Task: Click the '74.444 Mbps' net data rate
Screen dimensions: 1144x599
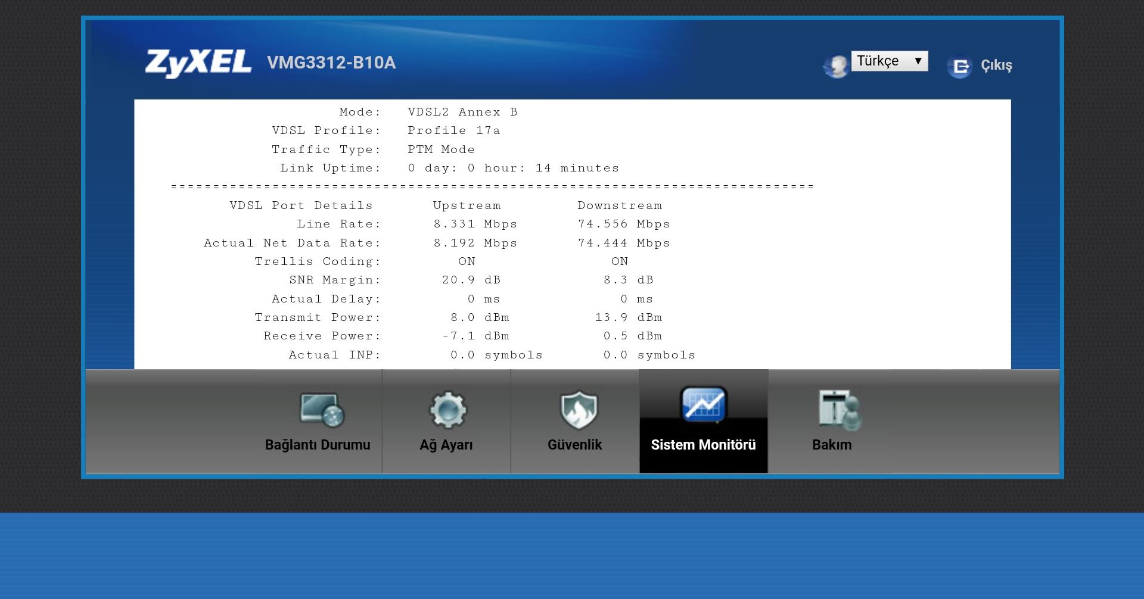Action: pos(624,243)
